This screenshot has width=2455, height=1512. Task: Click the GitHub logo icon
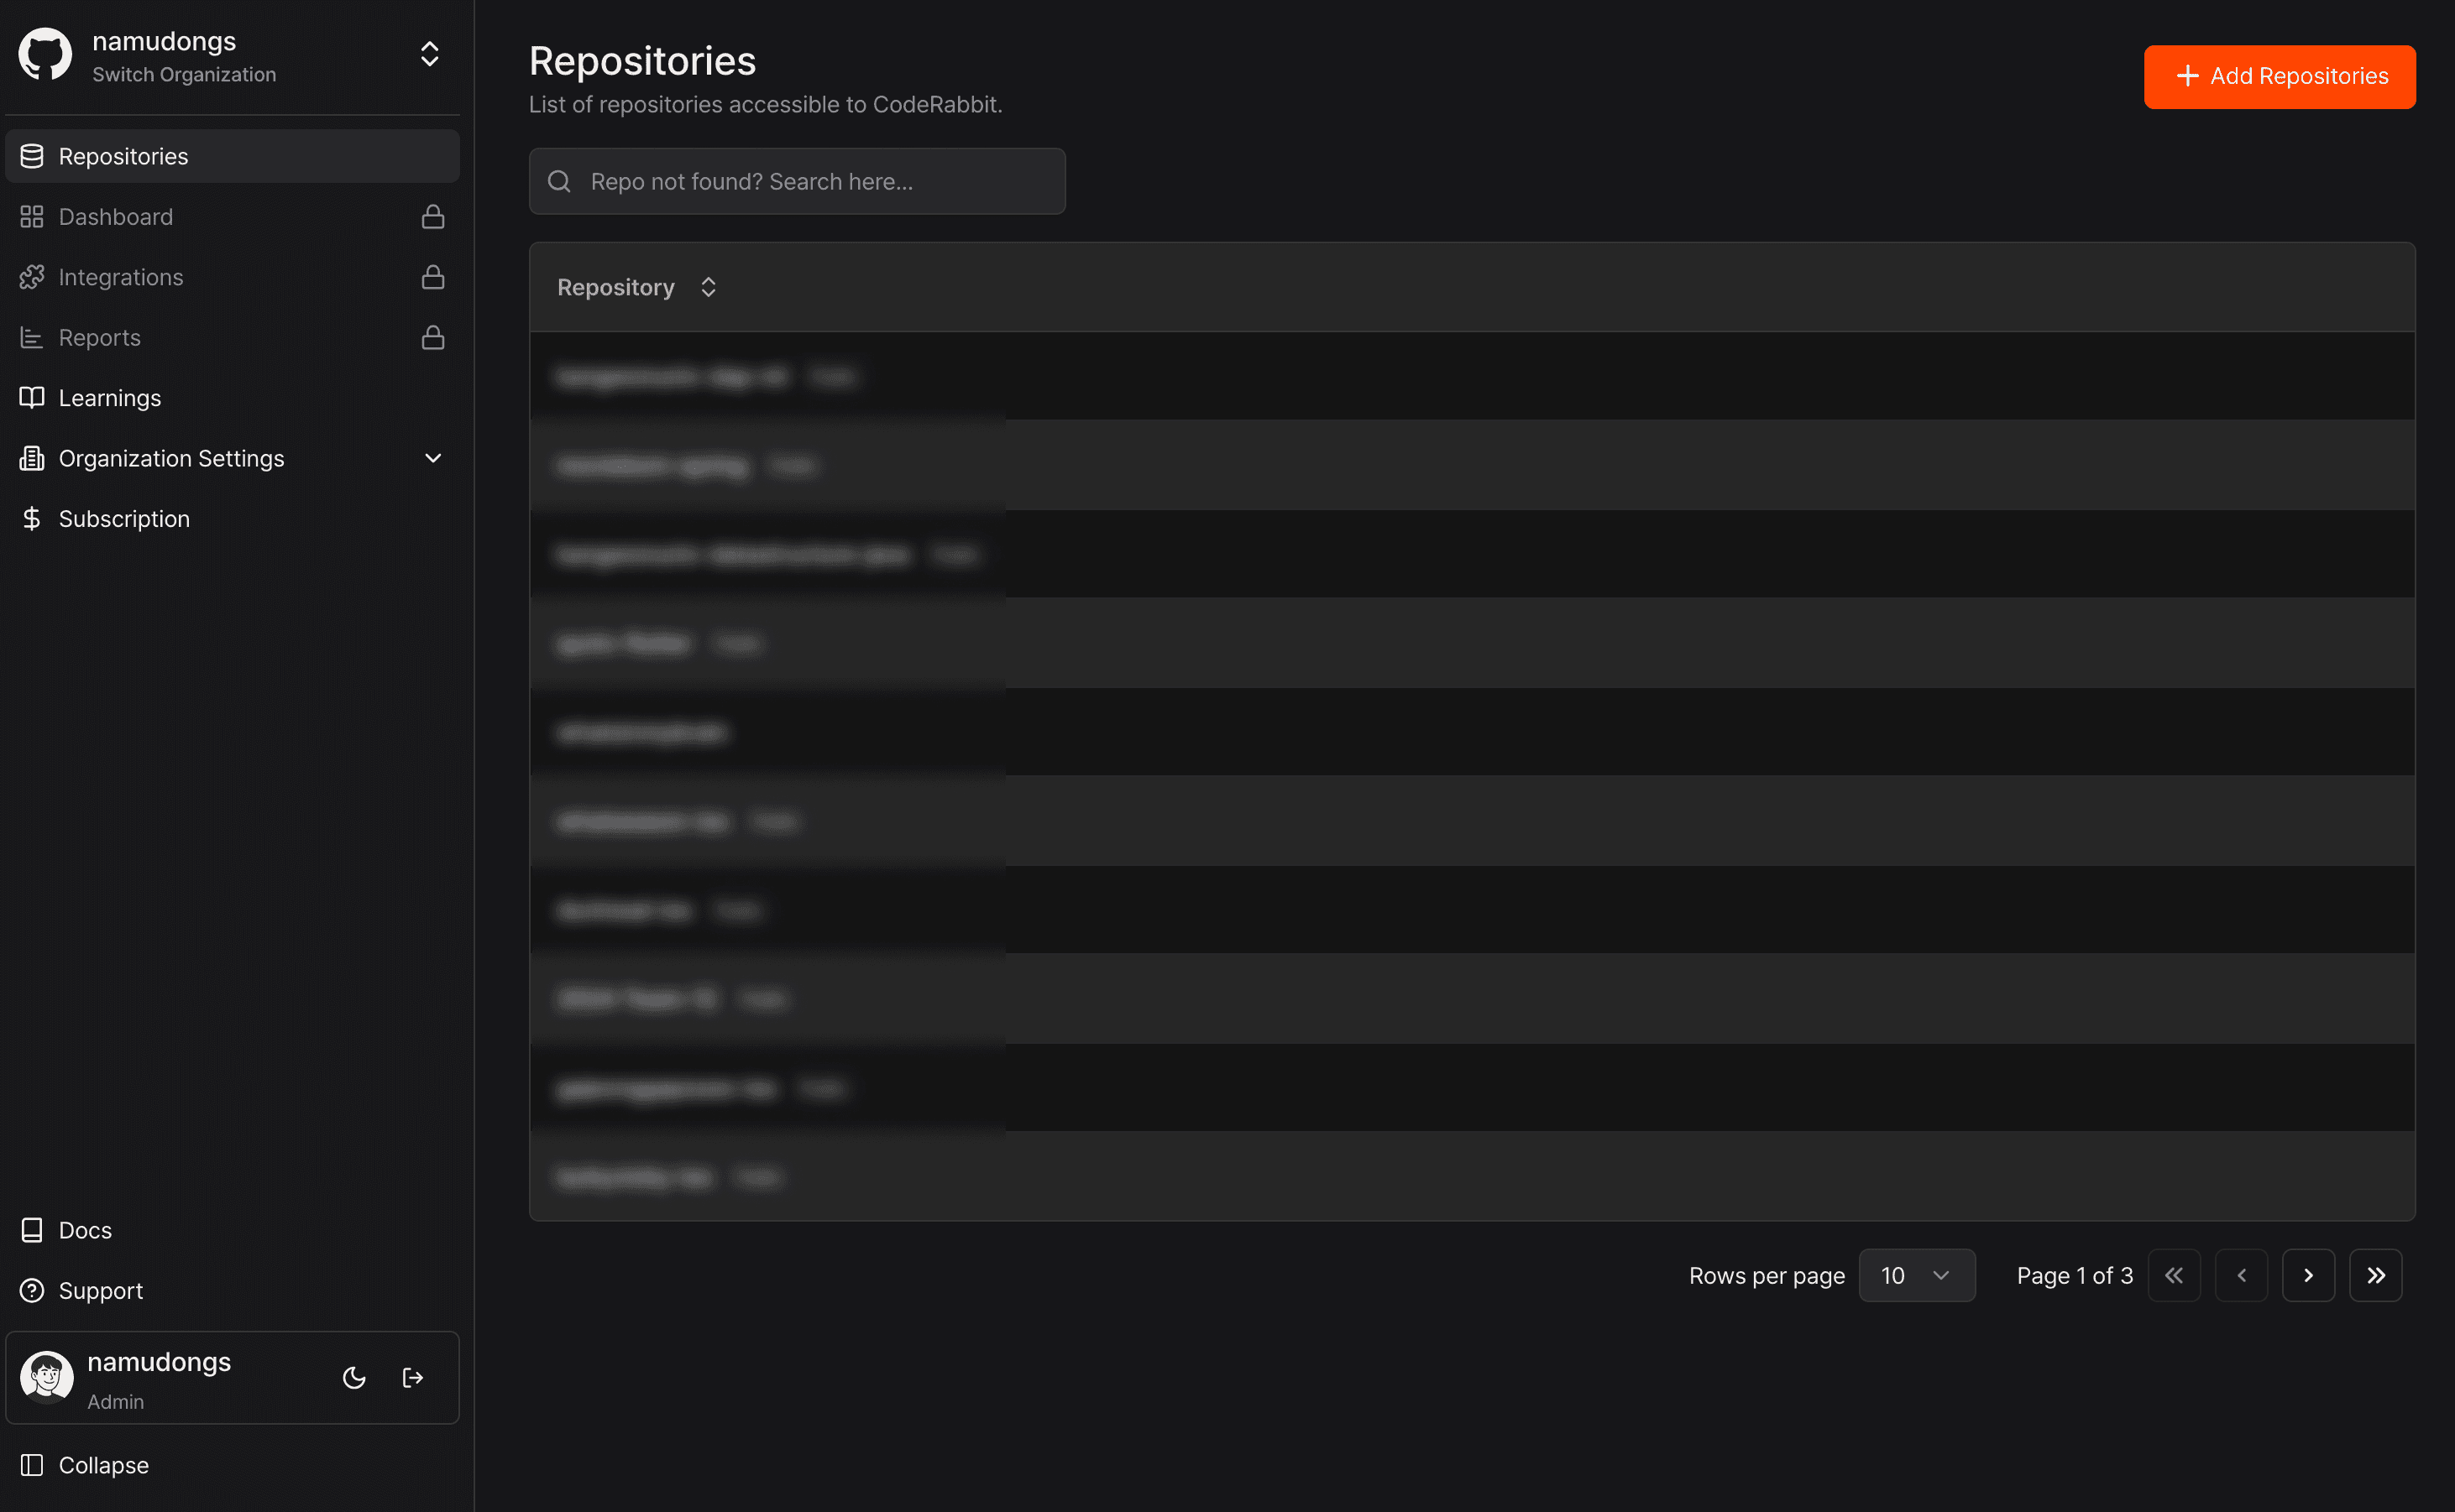pos(45,54)
